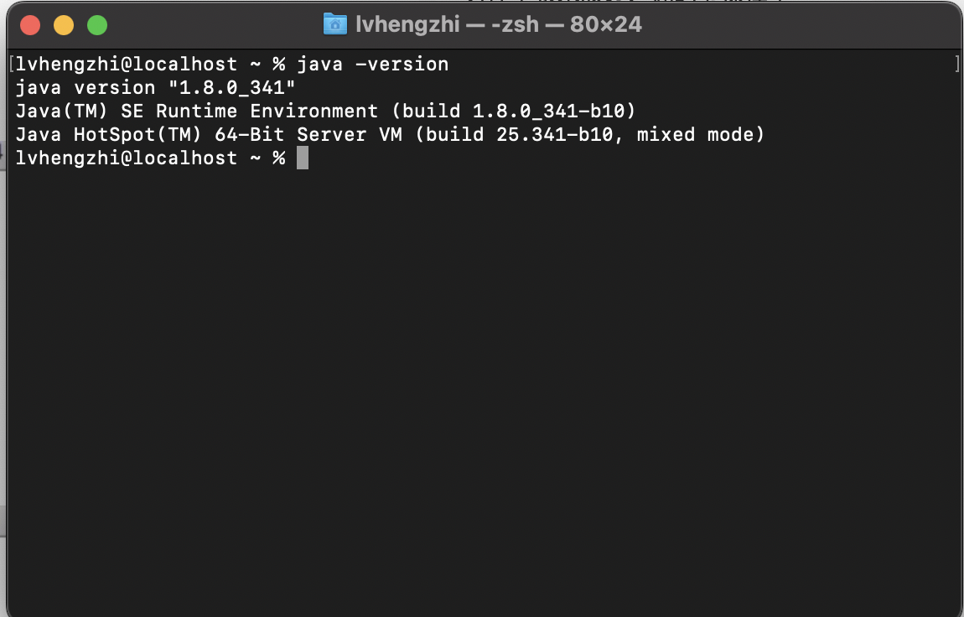Screen dimensions: 964x617
Task: Minimize the Terminal using the yellow button
Action: (64, 25)
